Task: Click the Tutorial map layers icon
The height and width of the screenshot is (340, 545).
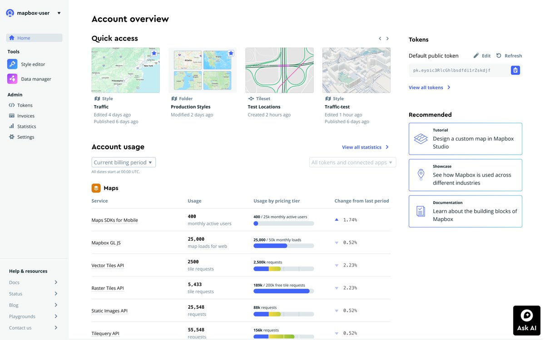Action: (421, 139)
